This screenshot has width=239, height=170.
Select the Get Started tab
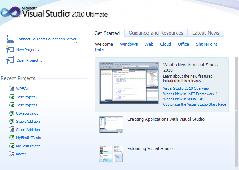(x=107, y=33)
